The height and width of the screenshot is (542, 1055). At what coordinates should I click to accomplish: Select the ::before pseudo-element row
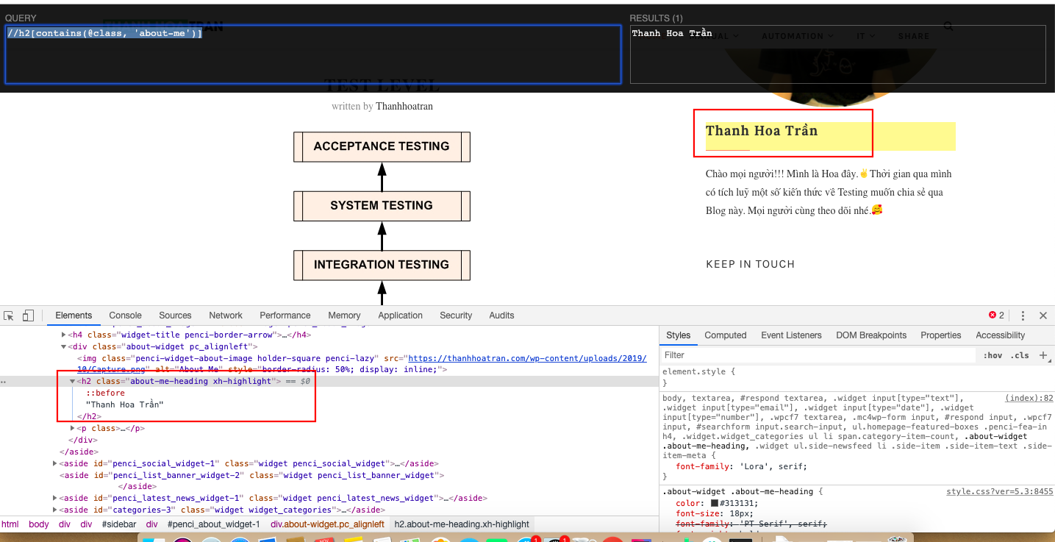pos(106,393)
